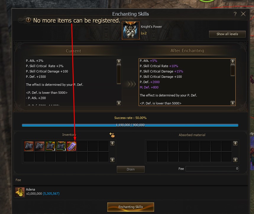This screenshot has width=254, height=214.
Task: Click the Drain button
Action: (x=131, y=169)
